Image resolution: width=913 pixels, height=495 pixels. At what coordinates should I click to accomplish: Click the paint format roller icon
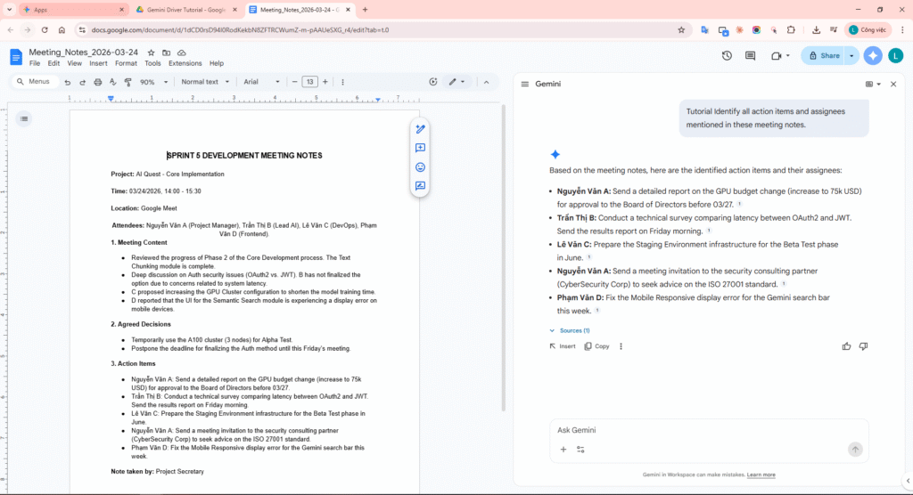[x=127, y=82]
